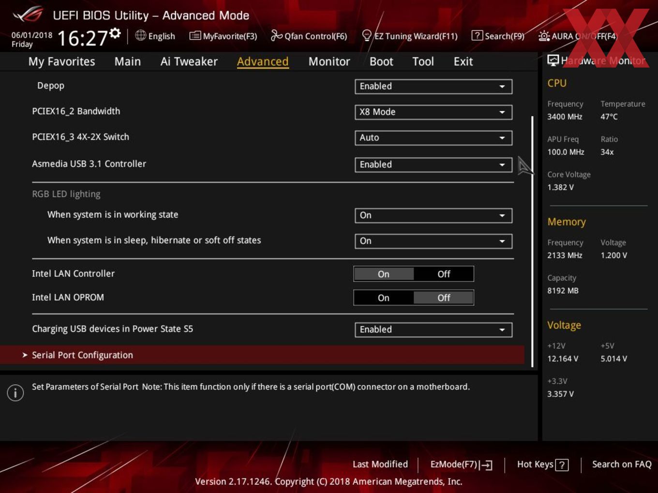This screenshot has height=493, width=658.
Task: Click the memory voltage 1.200 V value
Action: tap(614, 255)
